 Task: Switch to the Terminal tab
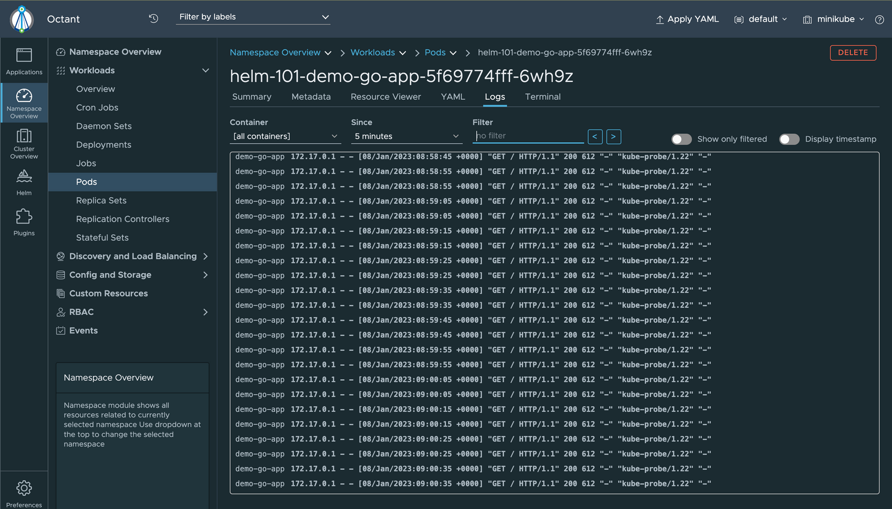click(542, 96)
